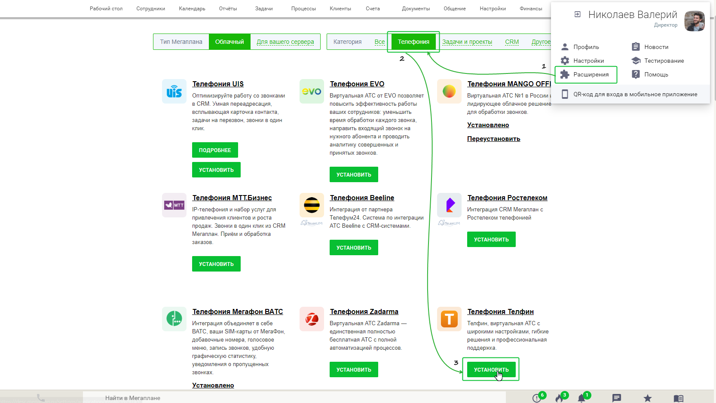Open Процессы in top menu
This screenshot has width=716, height=403.
[303, 9]
